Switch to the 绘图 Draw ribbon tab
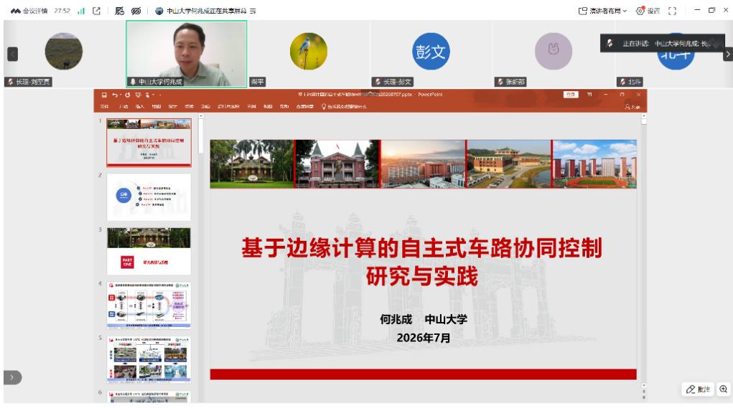The height and width of the screenshot is (408, 733). pos(156,106)
